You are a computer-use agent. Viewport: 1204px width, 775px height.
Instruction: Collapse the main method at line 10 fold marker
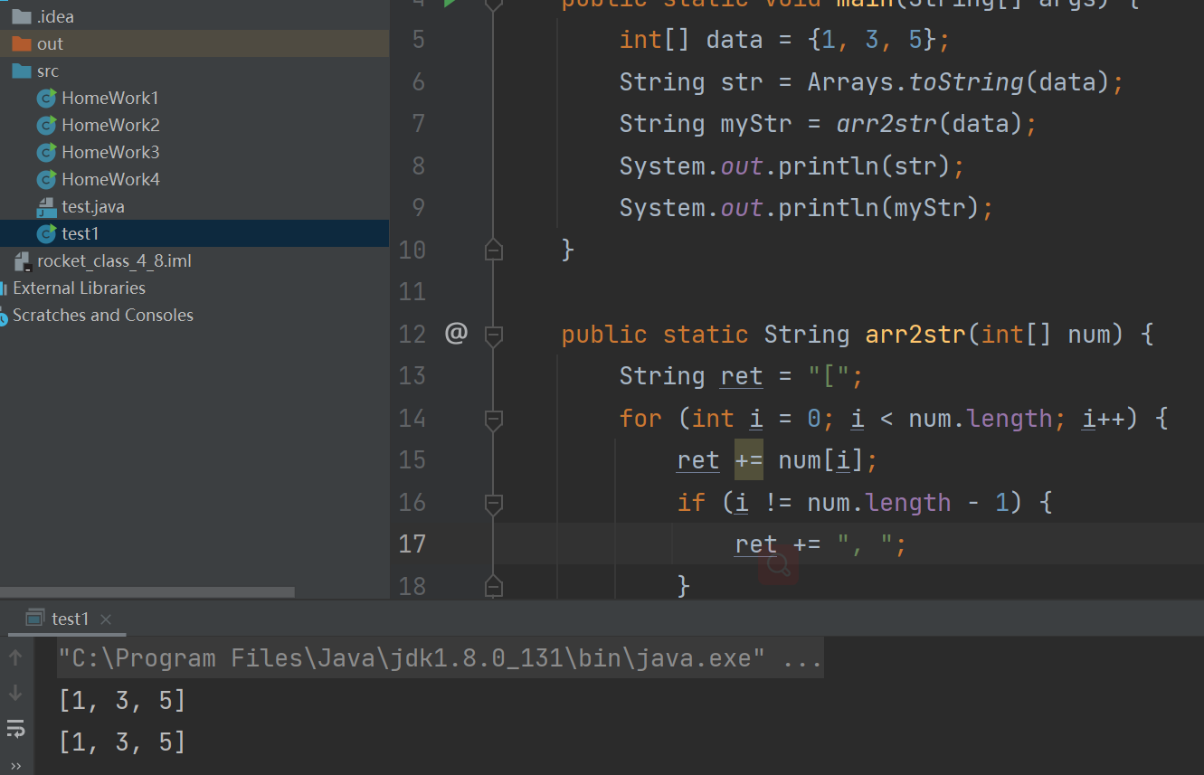pos(493,250)
